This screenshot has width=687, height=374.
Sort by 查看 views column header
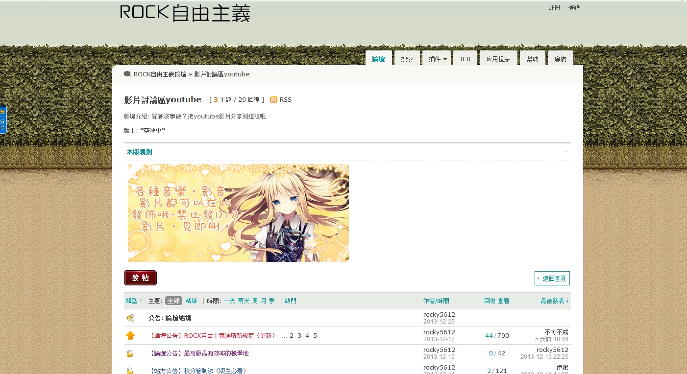[504, 301]
